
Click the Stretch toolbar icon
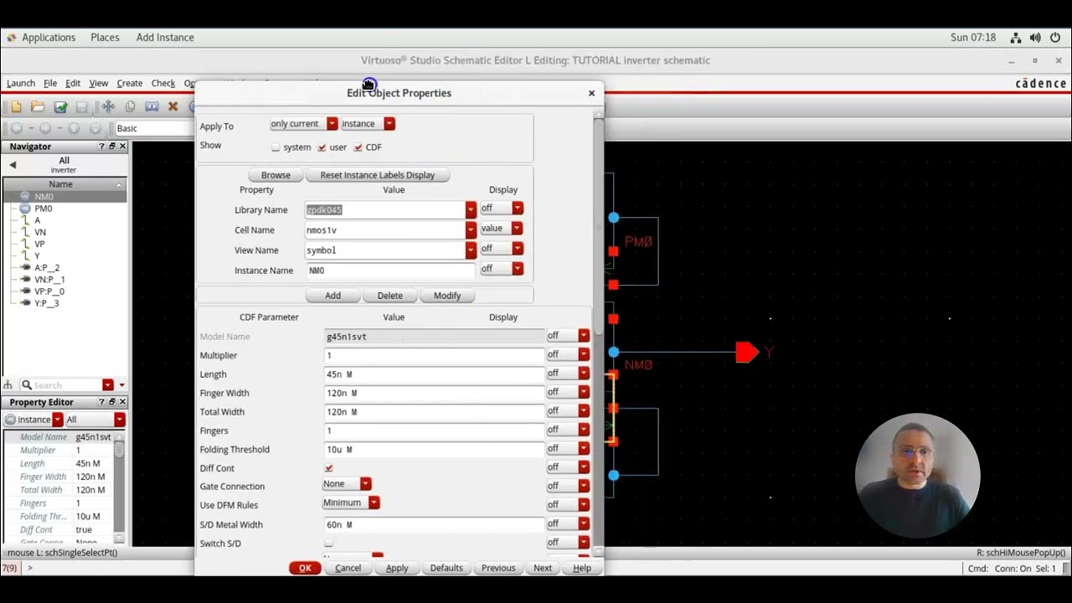coord(152,106)
